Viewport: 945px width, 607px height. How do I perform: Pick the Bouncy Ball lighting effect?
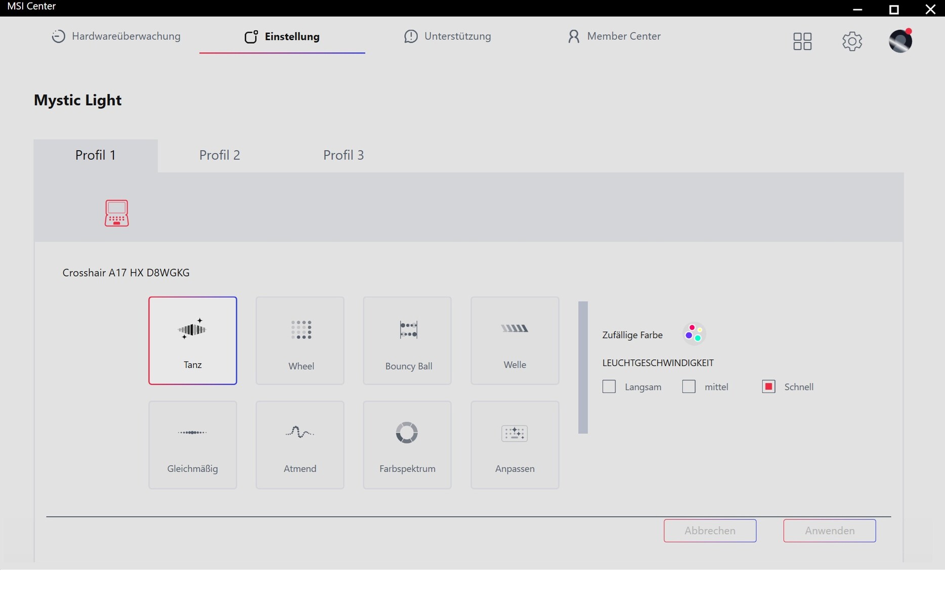[x=407, y=340]
